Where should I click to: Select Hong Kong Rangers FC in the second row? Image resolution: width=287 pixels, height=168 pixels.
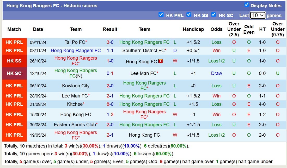76,50
